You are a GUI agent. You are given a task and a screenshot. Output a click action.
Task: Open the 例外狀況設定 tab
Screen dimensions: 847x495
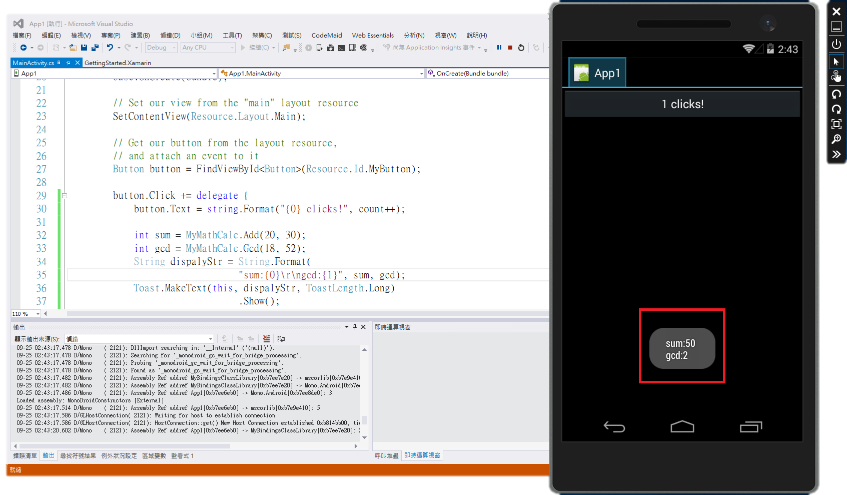[119, 455]
